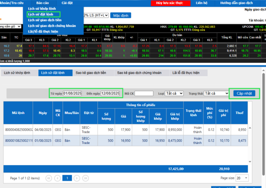Click the Mua/Bán column header

71,113
